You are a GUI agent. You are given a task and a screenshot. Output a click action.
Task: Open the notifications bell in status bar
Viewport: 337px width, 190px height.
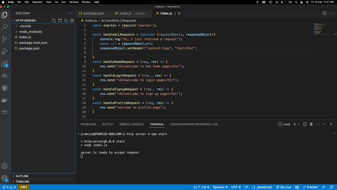[x=331, y=187]
